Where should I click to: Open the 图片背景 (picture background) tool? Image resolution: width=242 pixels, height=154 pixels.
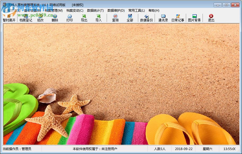pos(195,18)
